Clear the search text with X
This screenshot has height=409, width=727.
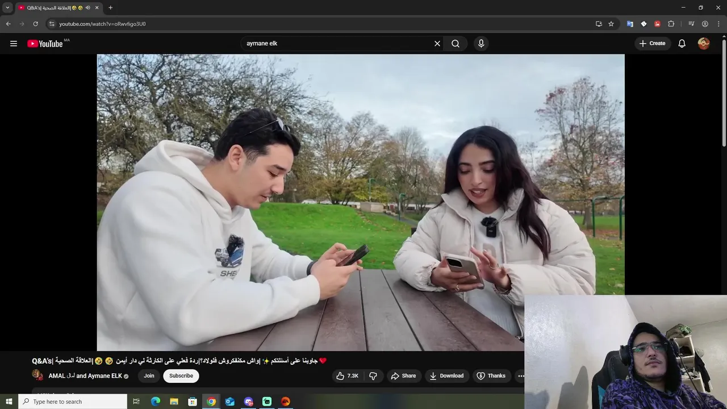[437, 43]
